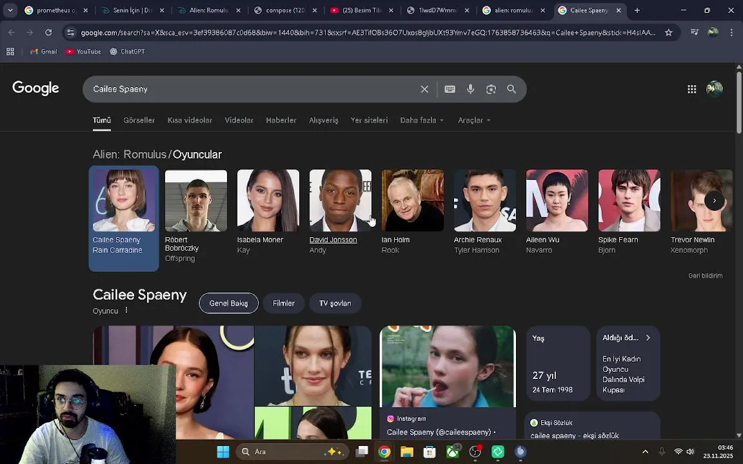Screen dimensions: 743x464
Task: Open the ChatGPT bookmark
Action: tap(128, 52)
